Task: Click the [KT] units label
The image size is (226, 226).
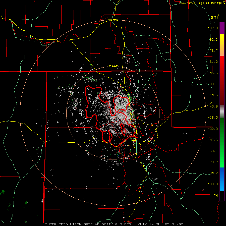Action: pyautogui.click(x=214, y=17)
